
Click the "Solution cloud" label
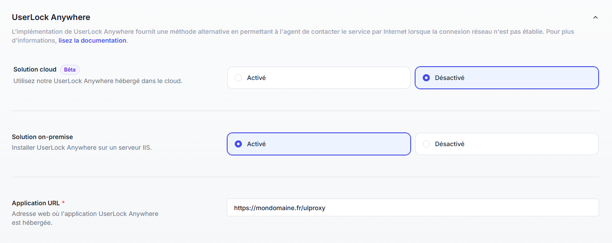[35, 69]
